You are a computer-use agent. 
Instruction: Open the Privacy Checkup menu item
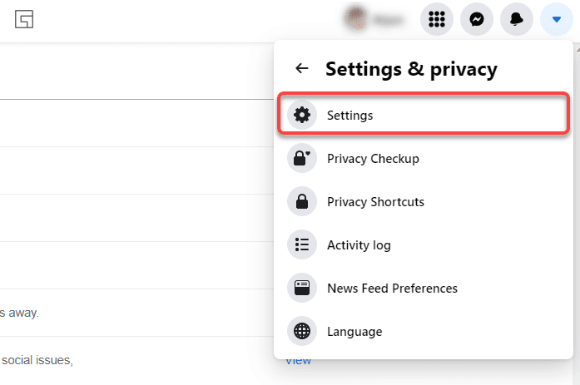(x=373, y=159)
